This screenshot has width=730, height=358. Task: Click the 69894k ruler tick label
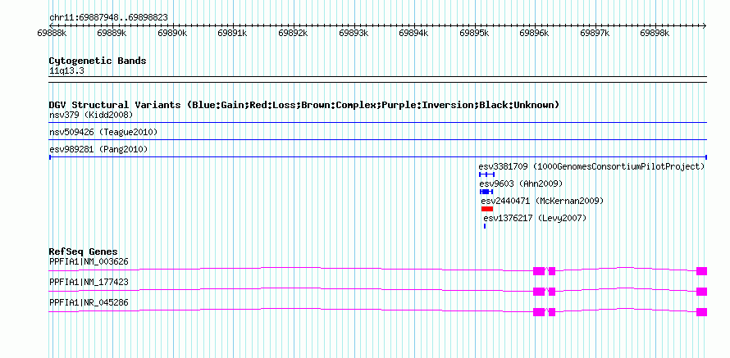pyautogui.click(x=414, y=33)
